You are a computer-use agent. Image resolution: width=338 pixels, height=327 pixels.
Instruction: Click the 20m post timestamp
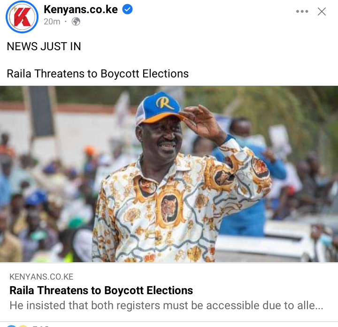point(52,22)
